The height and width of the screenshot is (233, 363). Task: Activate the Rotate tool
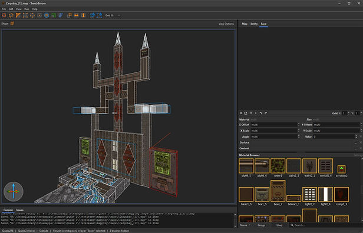47,15
